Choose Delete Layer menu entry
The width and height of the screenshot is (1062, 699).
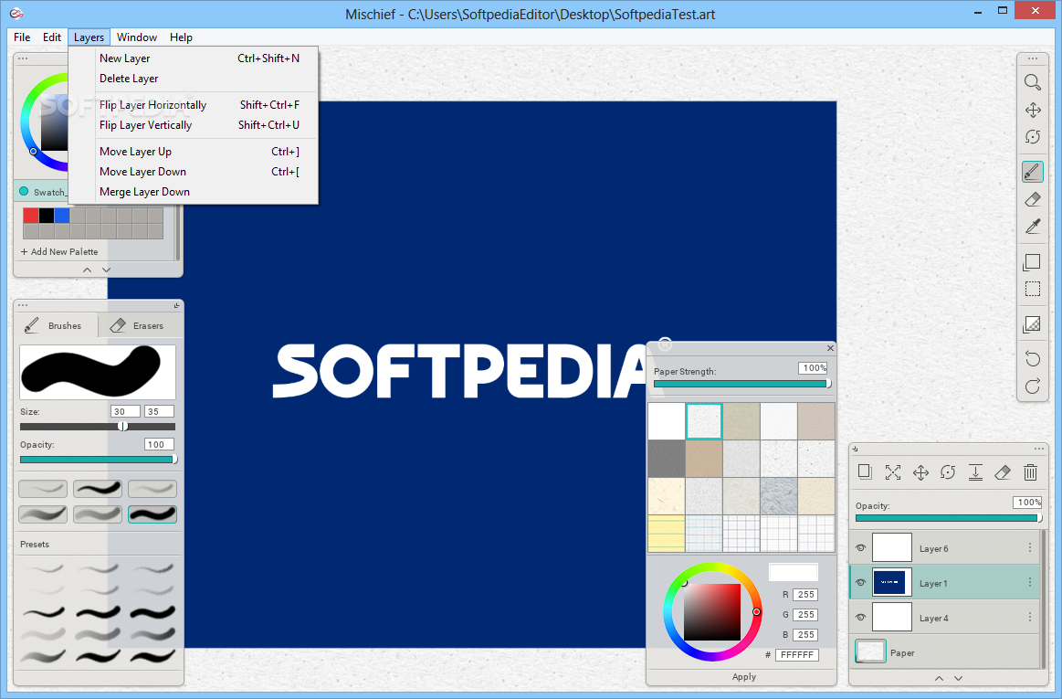[x=193, y=79]
